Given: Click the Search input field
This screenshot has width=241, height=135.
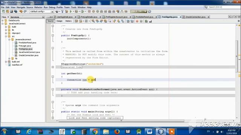Looking at the screenshot, I should click(x=224, y=7).
